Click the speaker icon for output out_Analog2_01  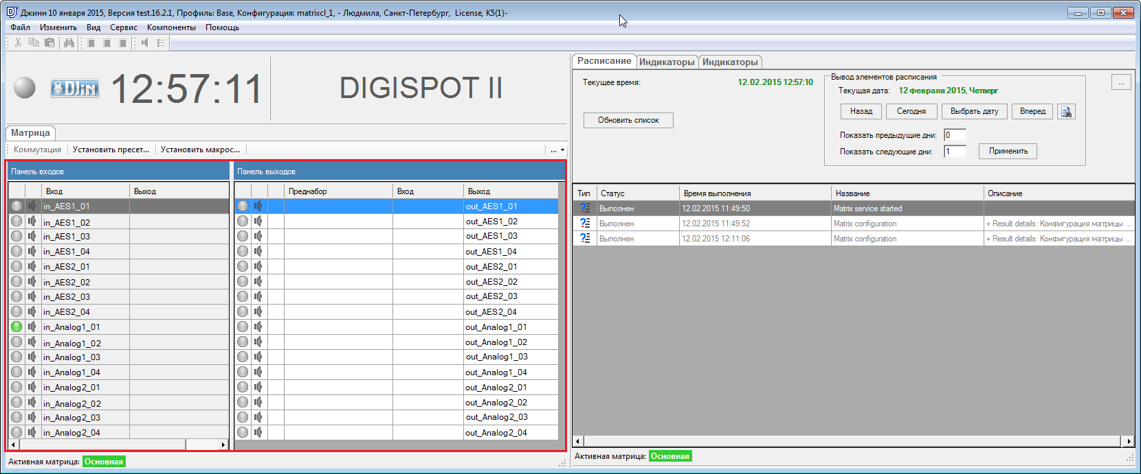258,387
